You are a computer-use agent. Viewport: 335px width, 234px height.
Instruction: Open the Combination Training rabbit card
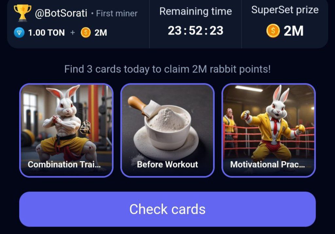click(x=66, y=130)
